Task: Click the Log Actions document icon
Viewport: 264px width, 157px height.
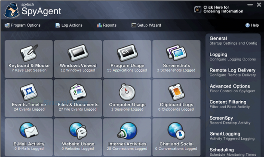Action: click(x=58, y=25)
